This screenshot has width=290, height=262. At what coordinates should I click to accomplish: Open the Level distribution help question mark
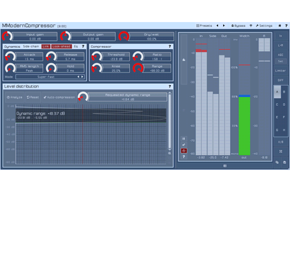pos(170,86)
